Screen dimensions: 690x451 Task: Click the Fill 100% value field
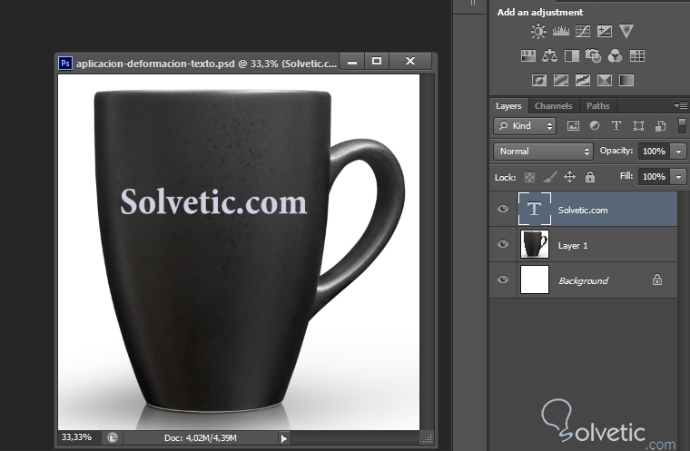[655, 177]
